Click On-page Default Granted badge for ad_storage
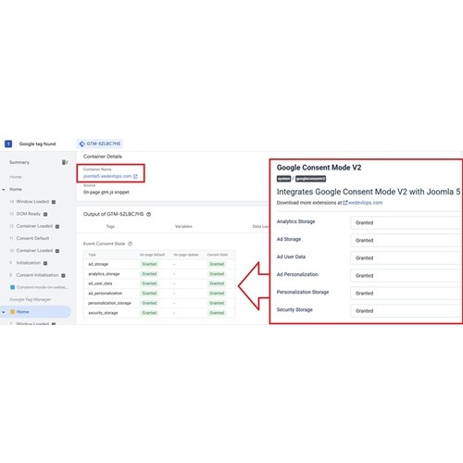The width and height of the screenshot is (463, 463). [149, 264]
